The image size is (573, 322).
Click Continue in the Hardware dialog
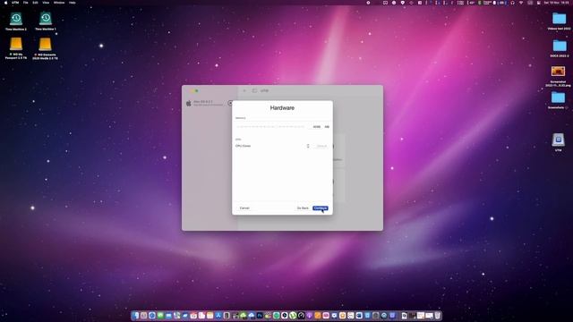pos(321,208)
